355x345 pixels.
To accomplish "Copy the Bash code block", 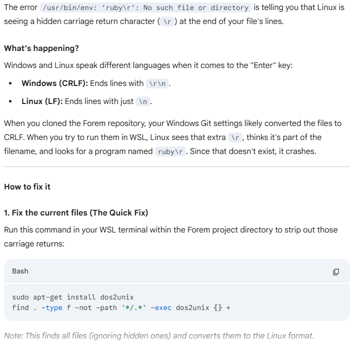I will [336, 271].
